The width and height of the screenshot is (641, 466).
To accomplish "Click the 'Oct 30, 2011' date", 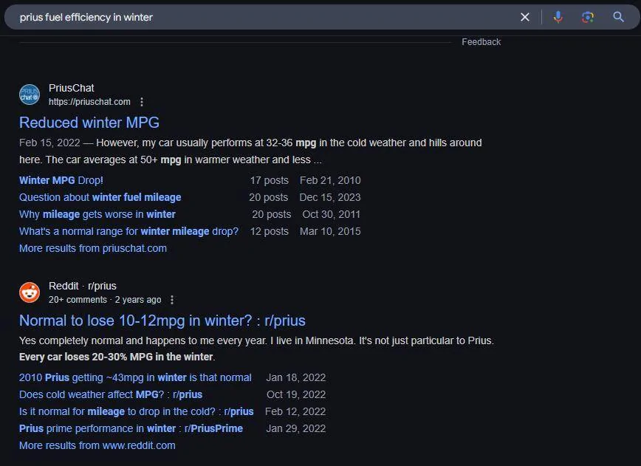I will pyautogui.click(x=332, y=214).
